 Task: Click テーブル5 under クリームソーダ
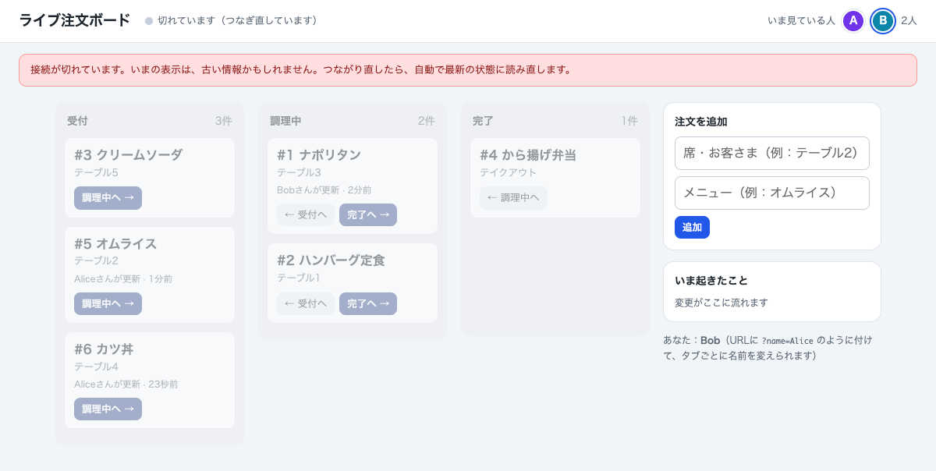pos(96,172)
